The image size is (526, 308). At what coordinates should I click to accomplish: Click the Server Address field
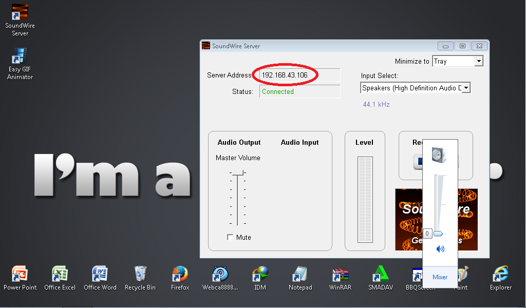coord(300,75)
